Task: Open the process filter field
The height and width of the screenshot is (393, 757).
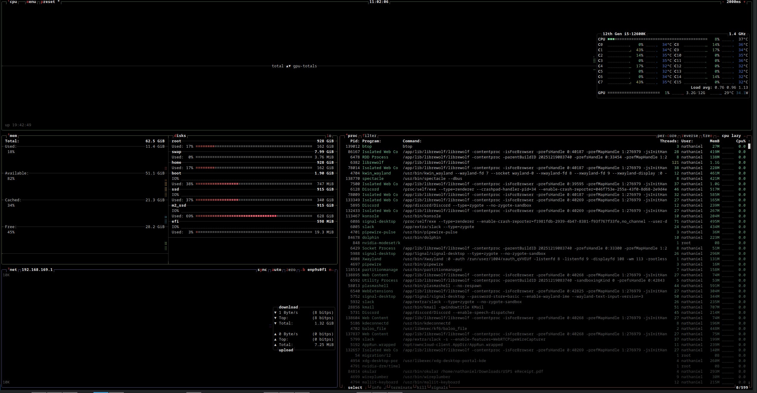Action: 369,136
